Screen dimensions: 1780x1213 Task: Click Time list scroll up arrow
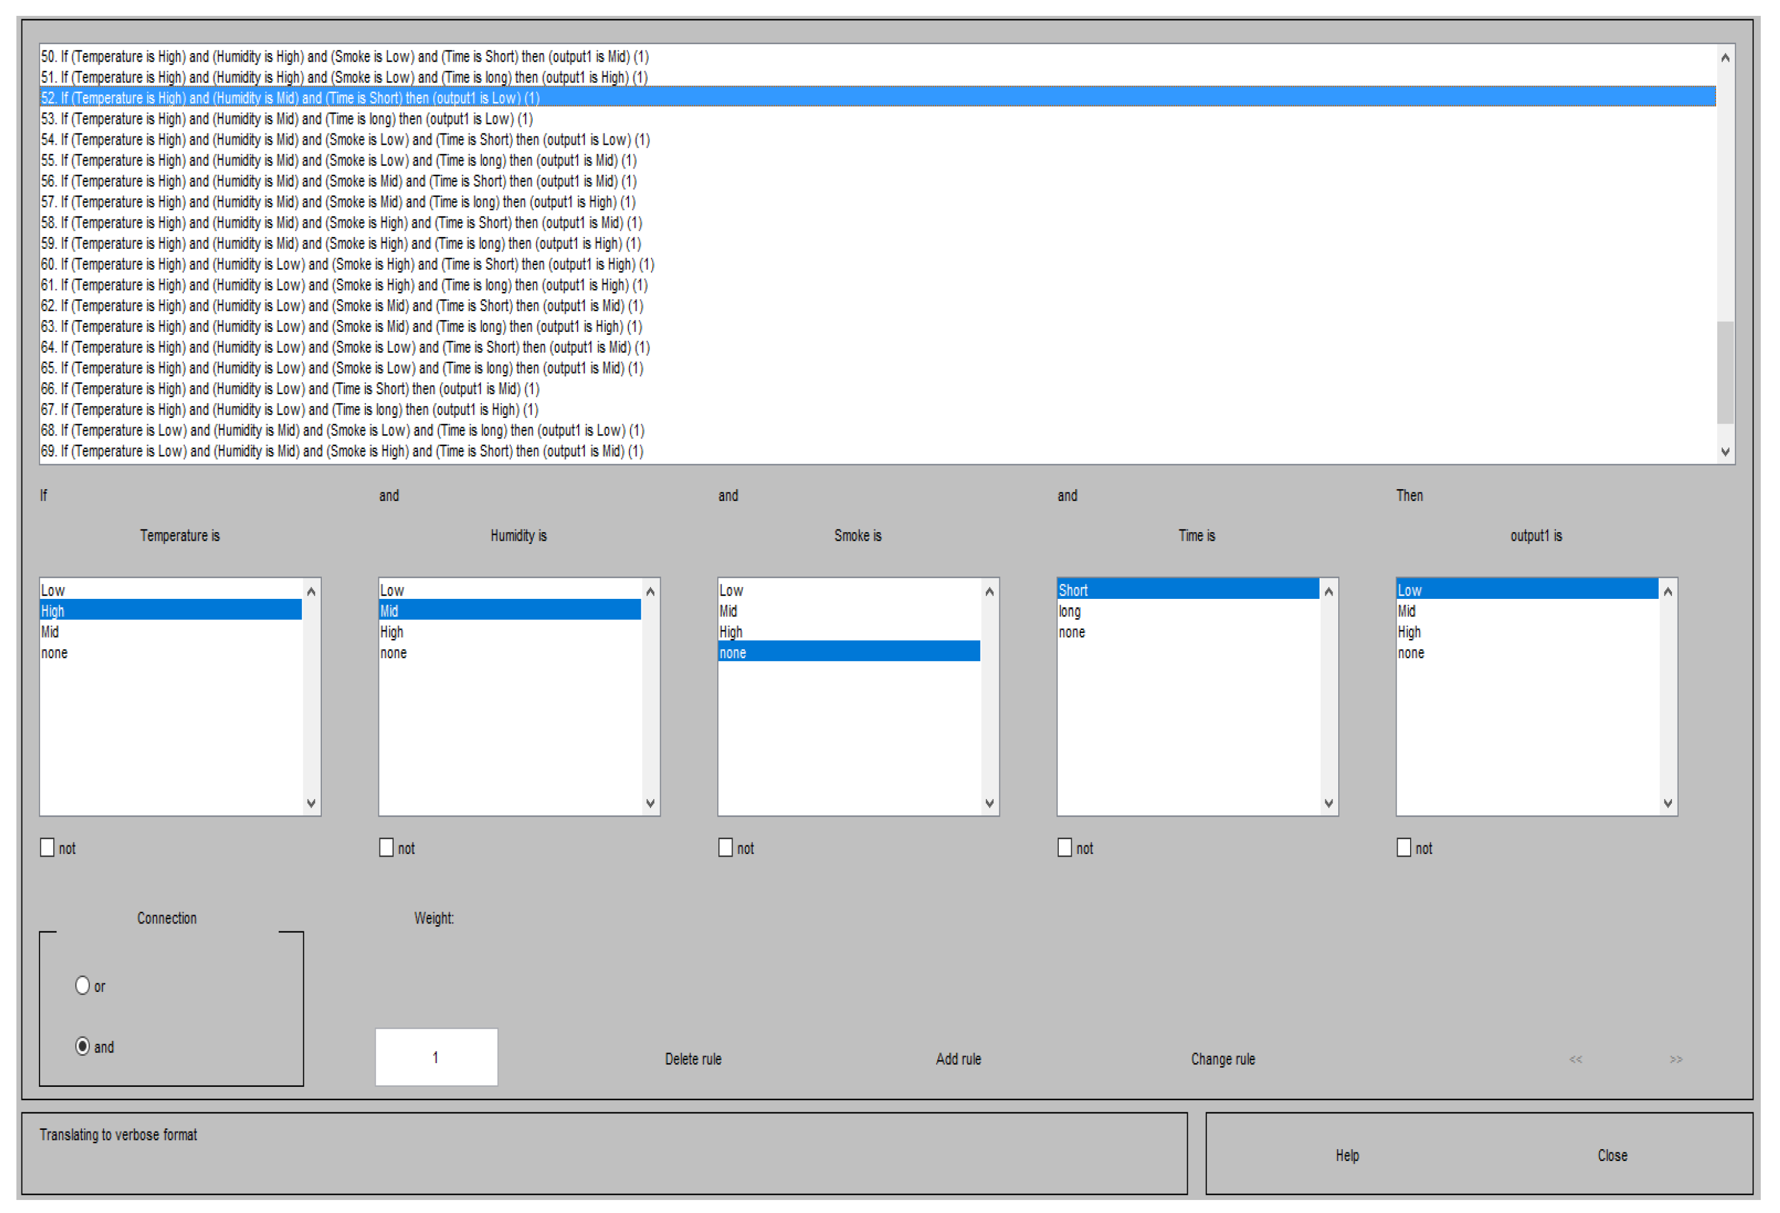pos(1329,591)
